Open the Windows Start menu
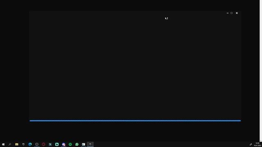262x147 pixels. tap(3, 144)
